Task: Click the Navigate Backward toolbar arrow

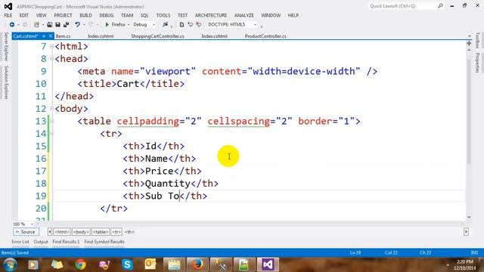Action: pyautogui.click(x=12, y=25)
